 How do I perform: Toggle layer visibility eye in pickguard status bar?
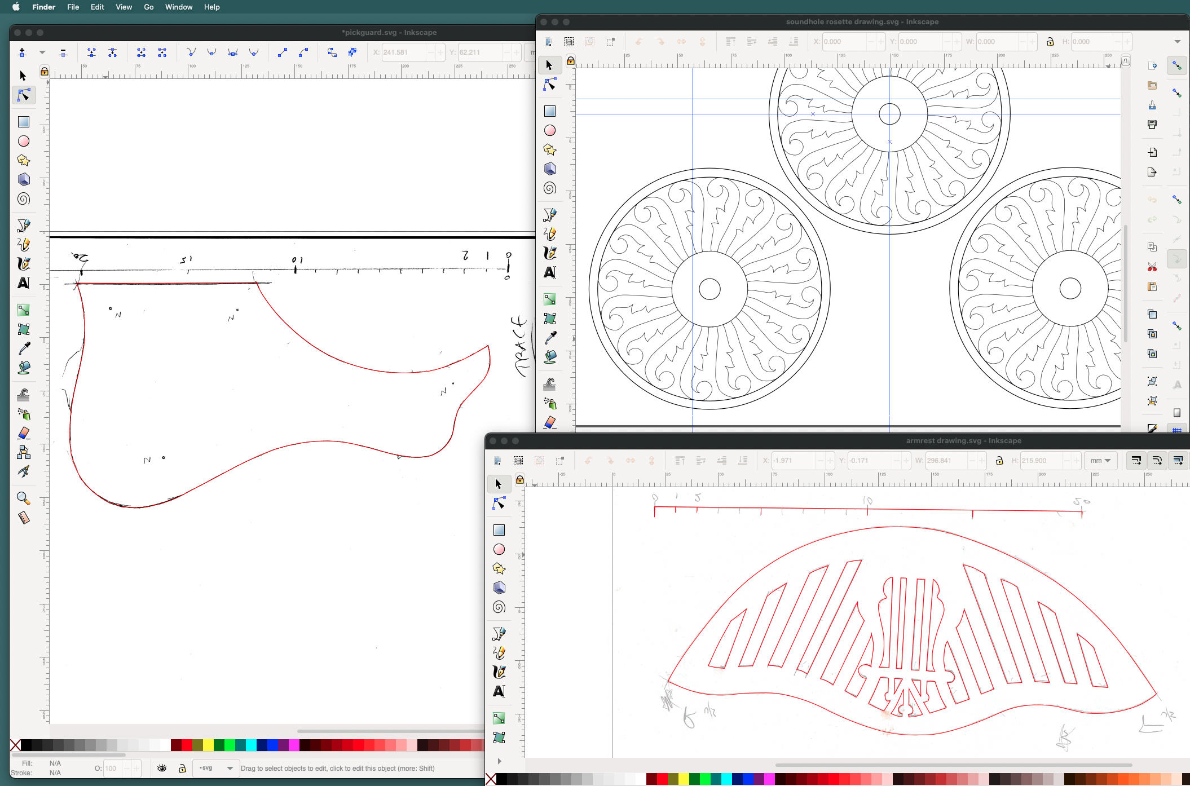pyautogui.click(x=162, y=768)
